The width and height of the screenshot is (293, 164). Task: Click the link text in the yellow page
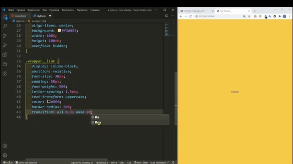(x=235, y=92)
